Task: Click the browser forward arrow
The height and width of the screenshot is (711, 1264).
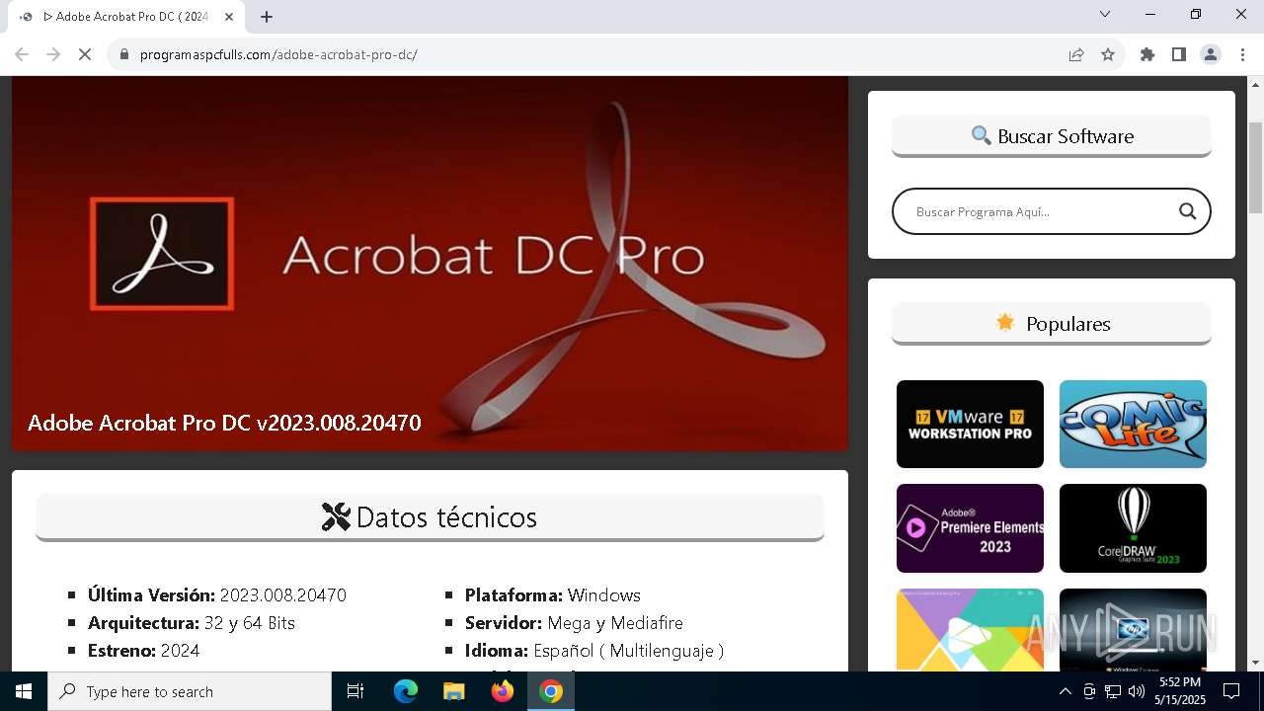Action: [53, 54]
